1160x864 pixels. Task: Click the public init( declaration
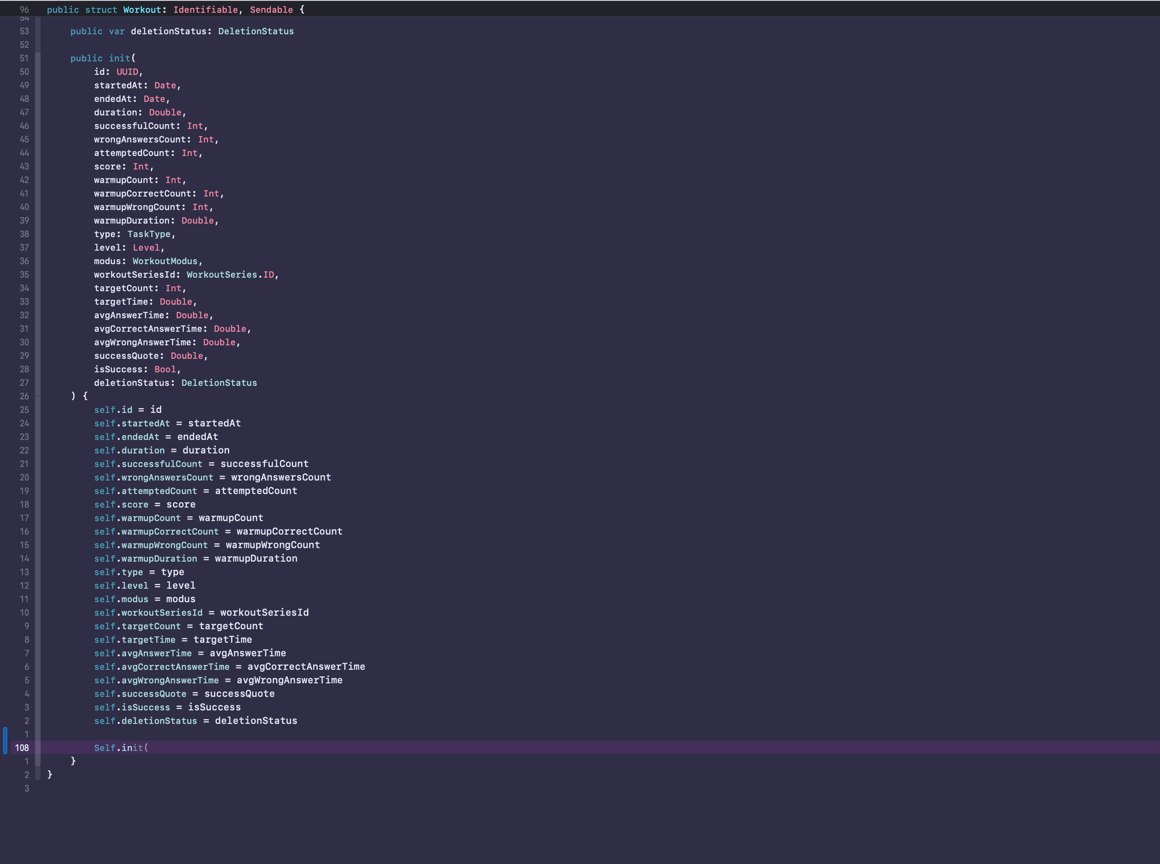(102, 58)
